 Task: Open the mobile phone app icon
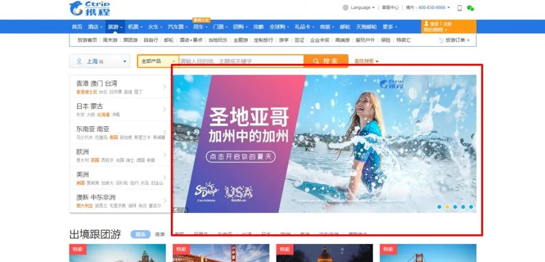459,8
